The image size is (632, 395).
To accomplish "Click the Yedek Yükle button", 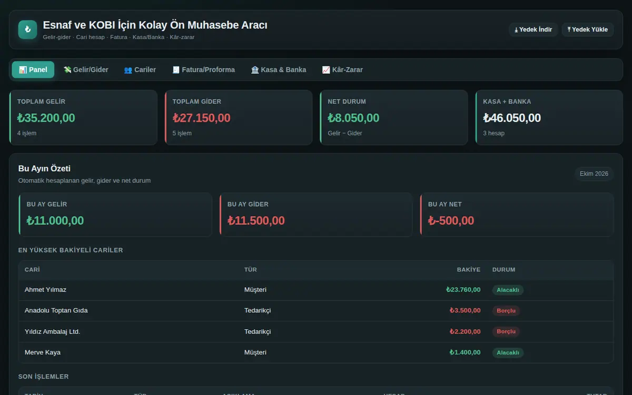I will pos(587,29).
